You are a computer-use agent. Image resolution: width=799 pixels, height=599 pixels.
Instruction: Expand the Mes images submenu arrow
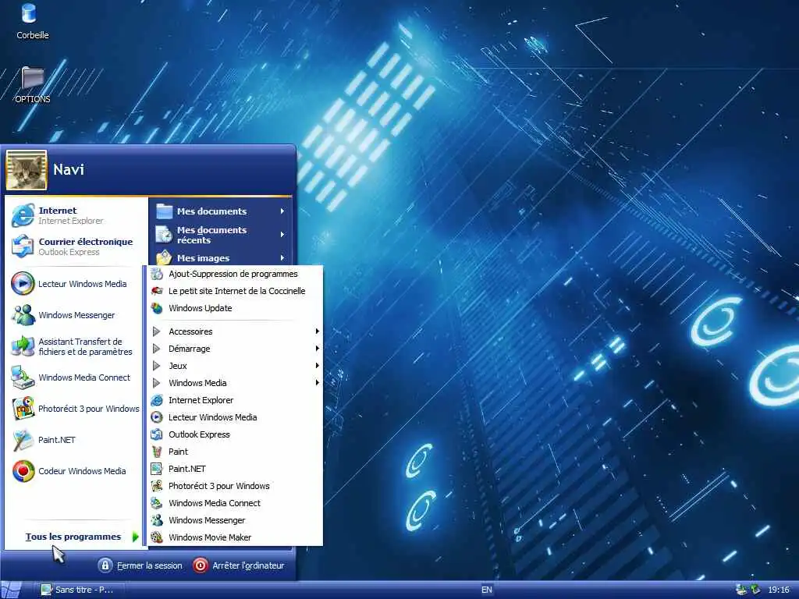pyautogui.click(x=282, y=257)
